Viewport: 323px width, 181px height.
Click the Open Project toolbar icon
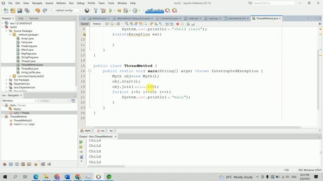20,11
